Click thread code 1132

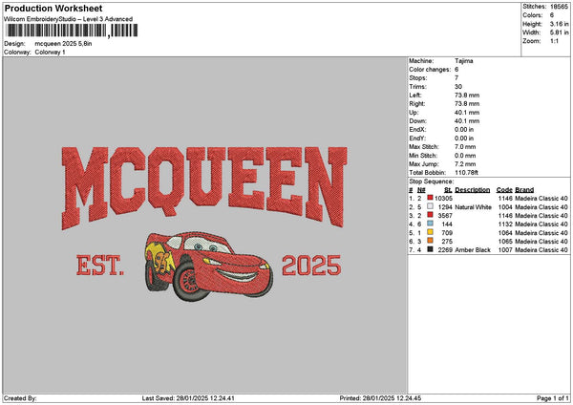(x=505, y=224)
